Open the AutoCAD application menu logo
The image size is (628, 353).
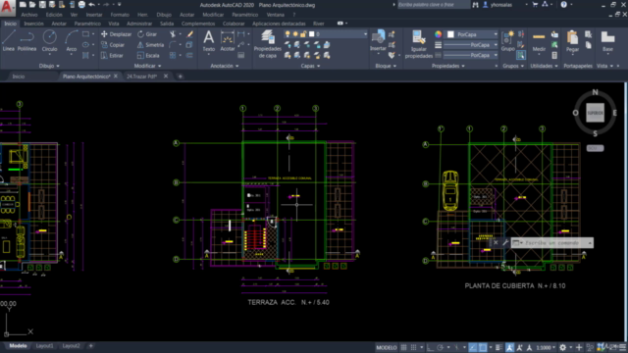pyautogui.click(x=7, y=7)
